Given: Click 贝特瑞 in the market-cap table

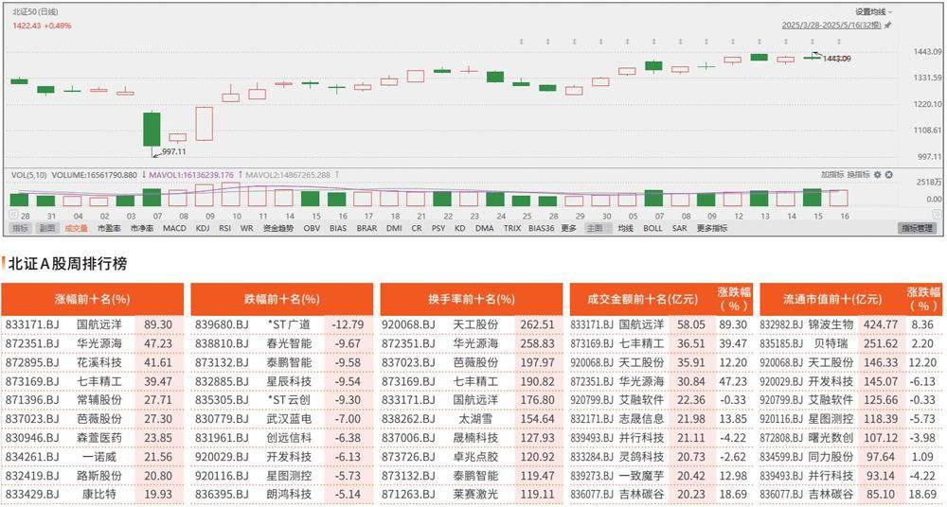Looking at the screenshot, I should point(831,344).
